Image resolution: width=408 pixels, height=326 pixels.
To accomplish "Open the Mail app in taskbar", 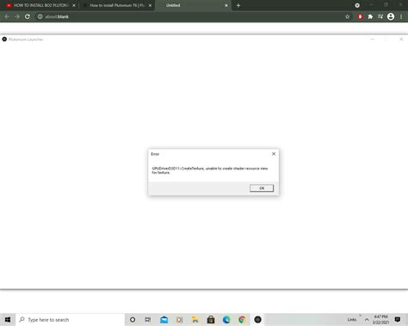I will click(x=164, y=319).
